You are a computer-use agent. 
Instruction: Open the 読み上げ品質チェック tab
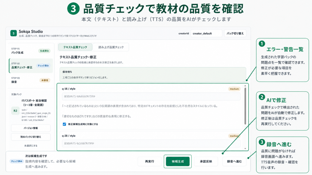pos(111,47)
